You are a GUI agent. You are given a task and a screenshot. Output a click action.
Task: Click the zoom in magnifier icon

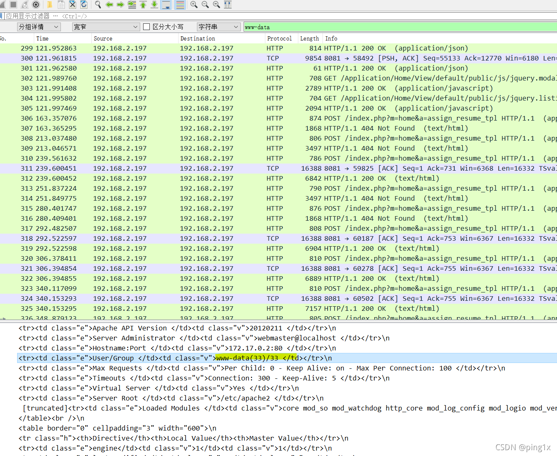pyautogui.click(x=193, y=5)
